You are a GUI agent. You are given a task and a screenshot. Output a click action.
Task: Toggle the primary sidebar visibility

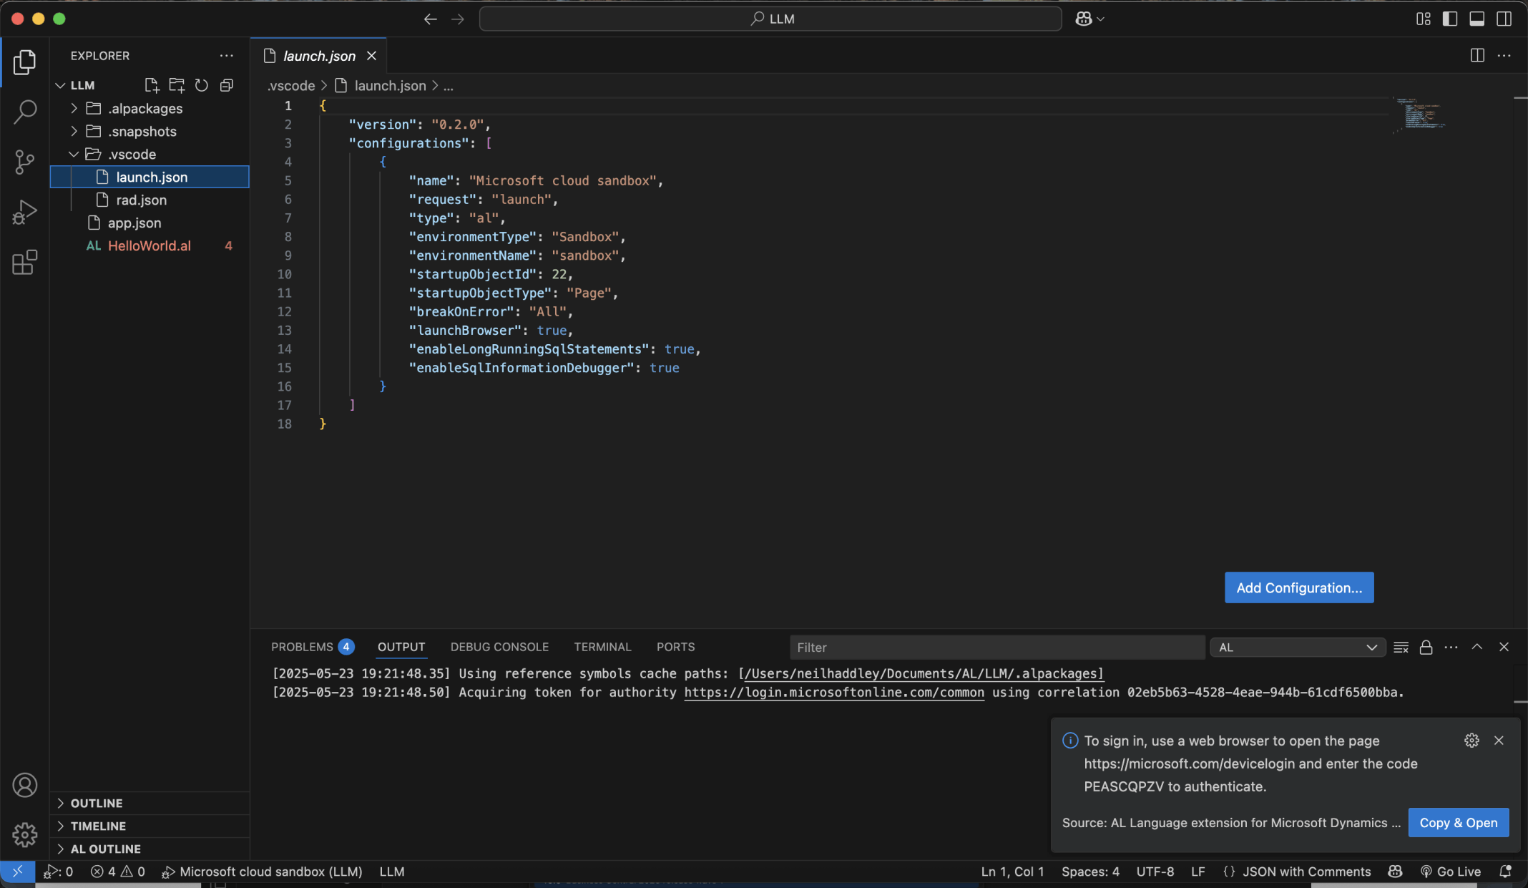coord(1450,19)
